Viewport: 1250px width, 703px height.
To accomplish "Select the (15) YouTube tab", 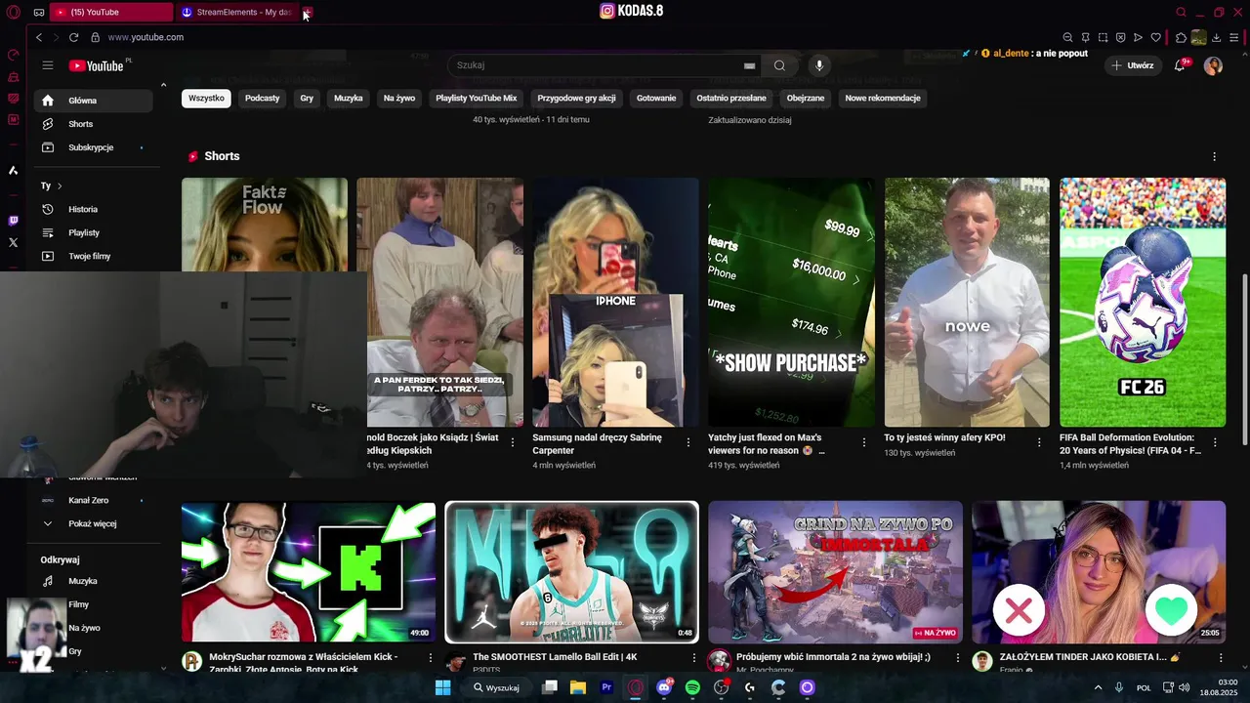I will tap(112, 13).
